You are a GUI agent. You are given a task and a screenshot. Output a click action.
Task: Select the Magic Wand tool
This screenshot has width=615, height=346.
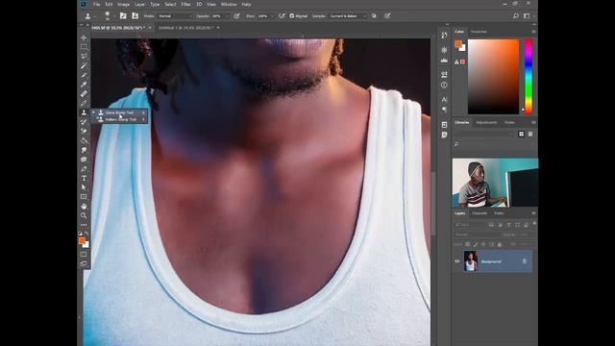point(84,66)
